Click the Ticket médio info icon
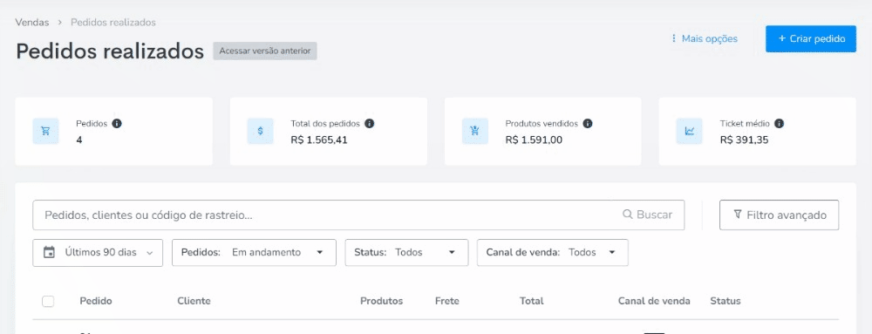Image resolution: width=872 pixels, height=334 pixels. [x=779, y=123]
